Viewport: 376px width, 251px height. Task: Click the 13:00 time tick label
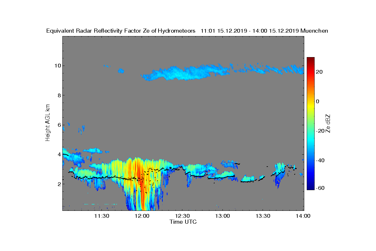[222, 216]
